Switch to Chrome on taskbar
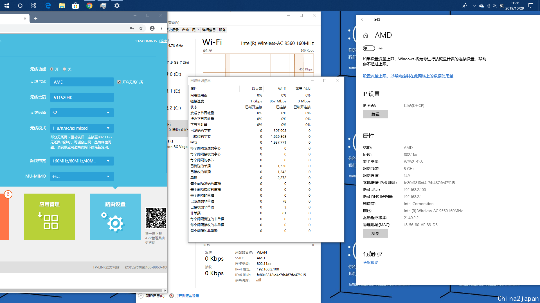540x303 pixels. pos(89,6)
